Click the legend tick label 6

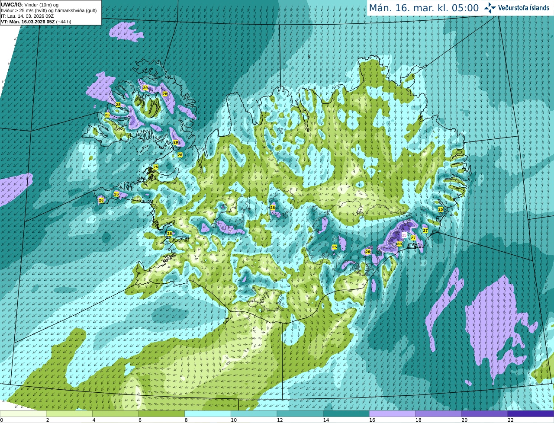pos(140,420)
